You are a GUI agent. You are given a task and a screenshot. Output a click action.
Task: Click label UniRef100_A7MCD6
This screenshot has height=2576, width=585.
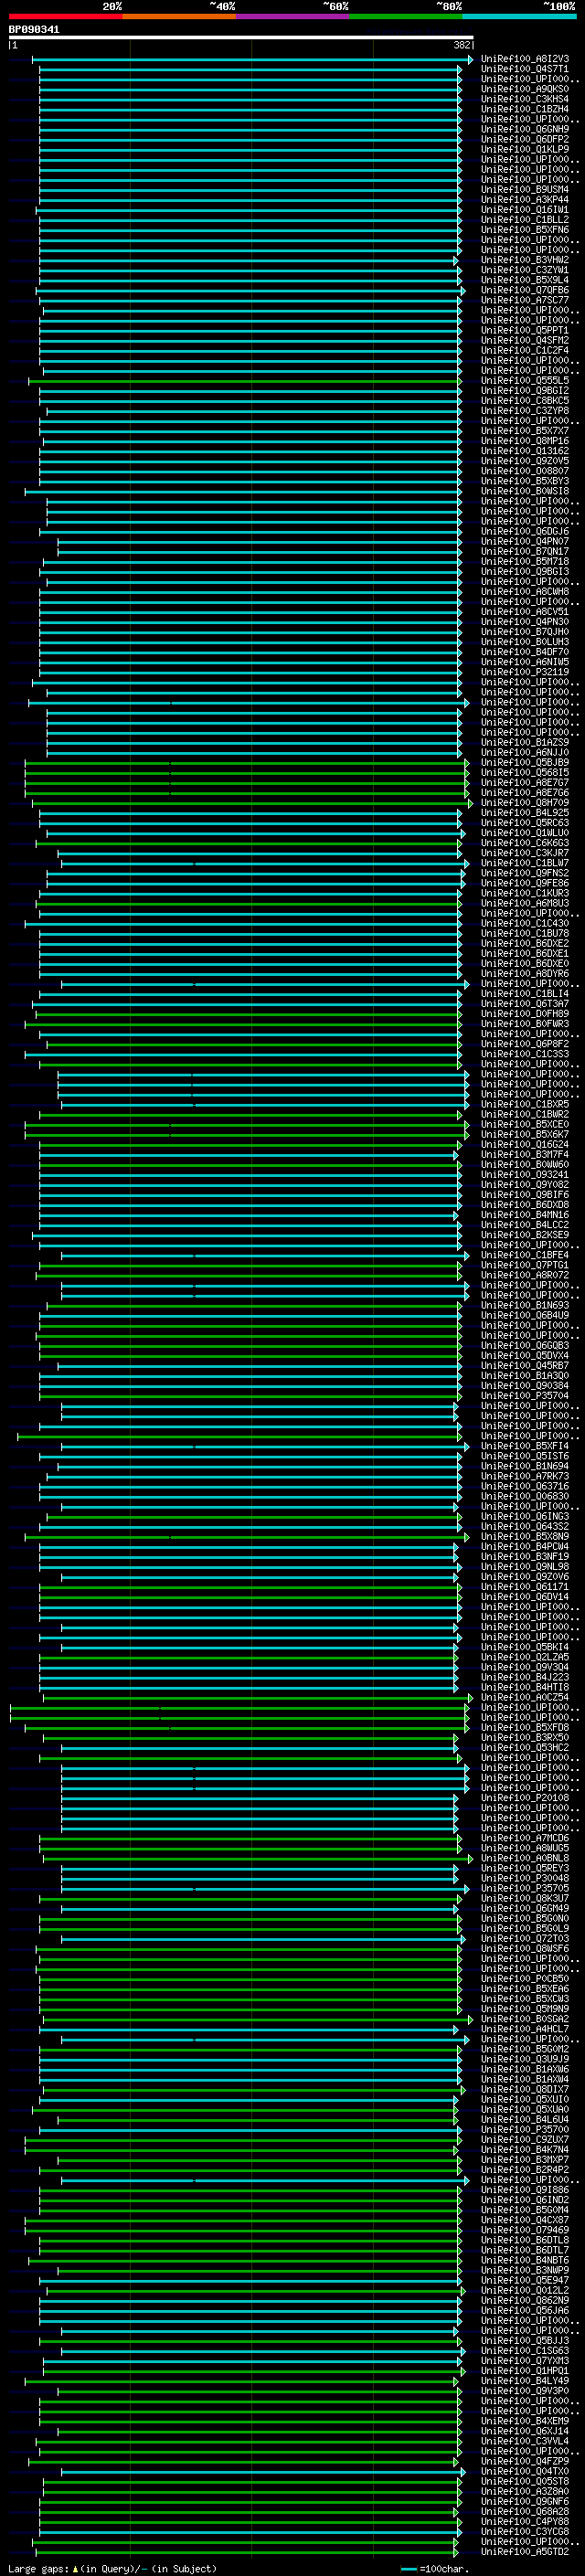click(x=525, y=1838)
